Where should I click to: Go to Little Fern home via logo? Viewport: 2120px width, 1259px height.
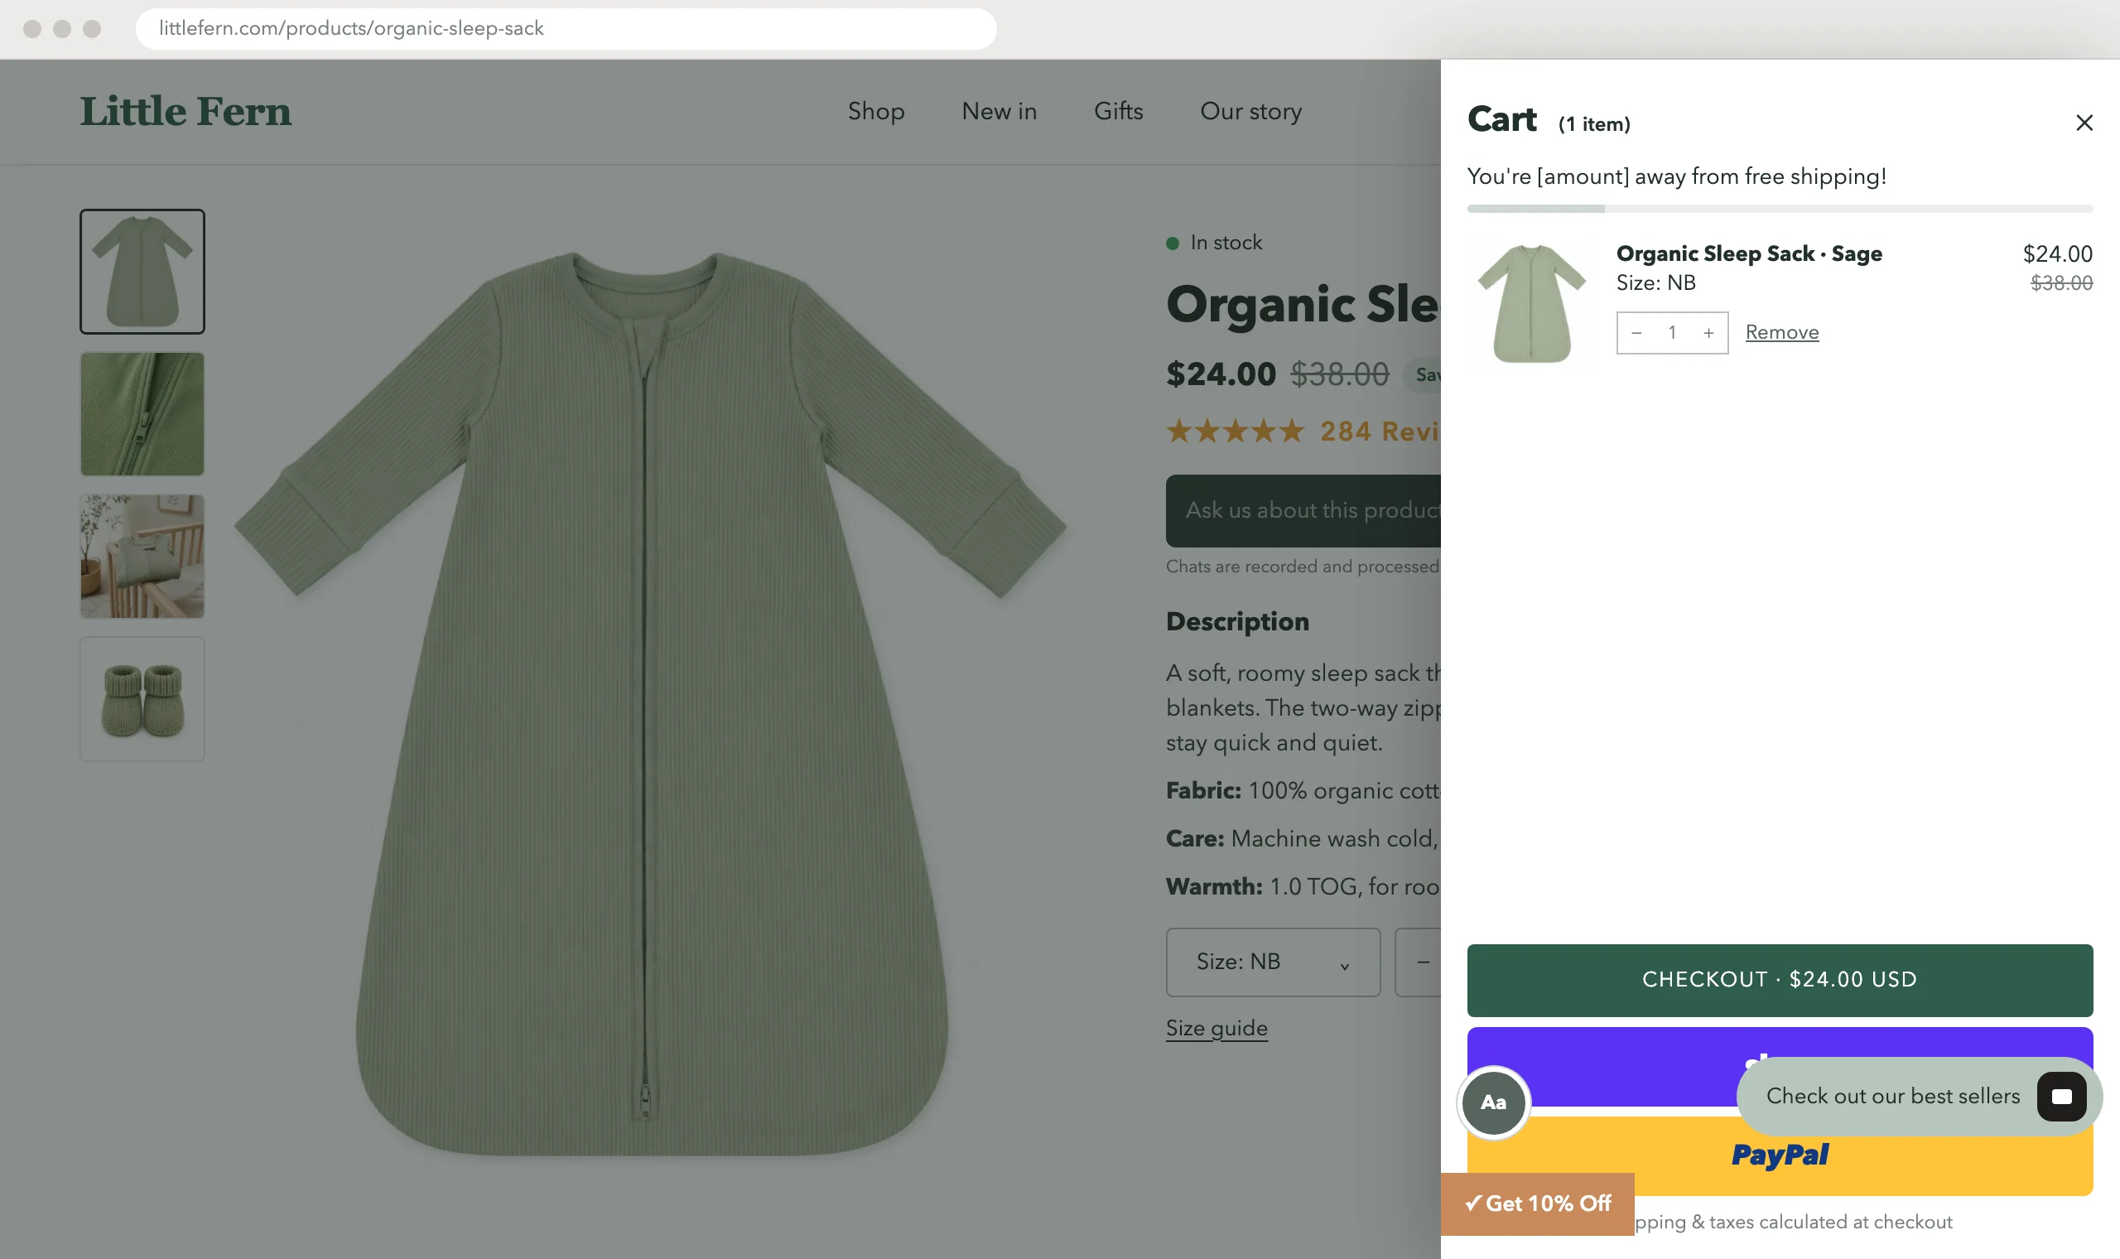(x=185, y=111)
